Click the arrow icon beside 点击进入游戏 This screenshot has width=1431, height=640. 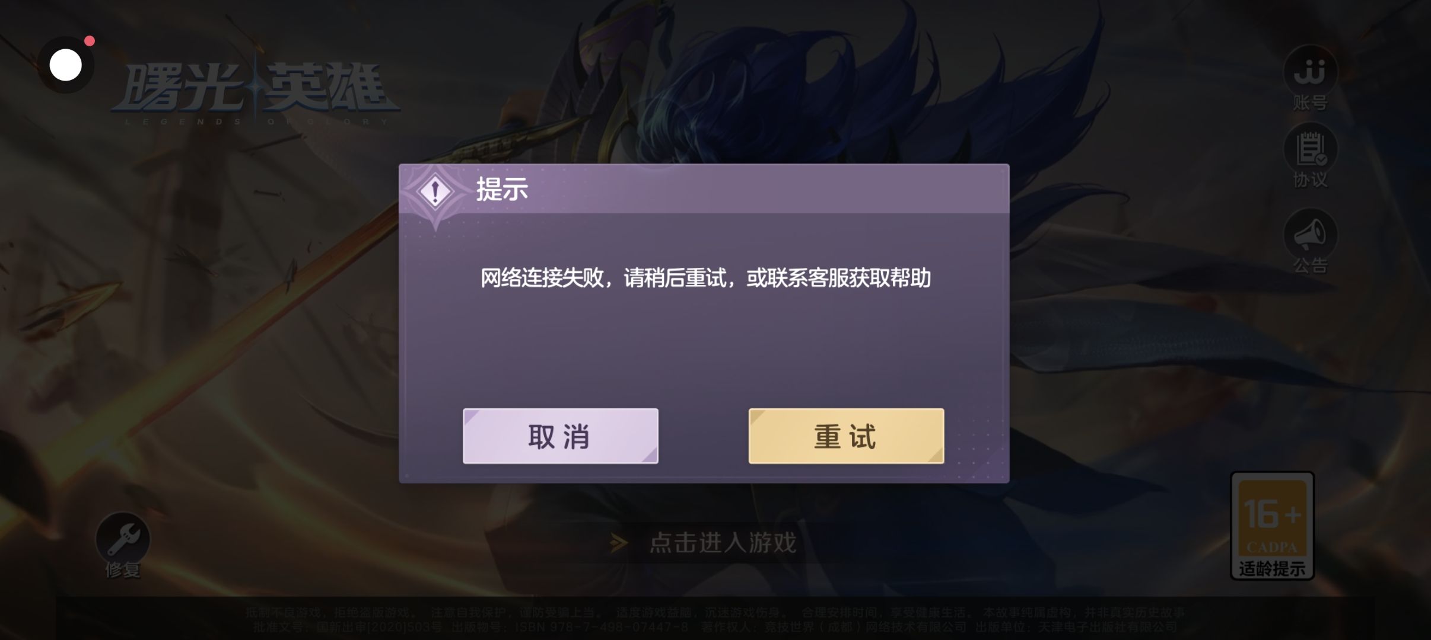pyautogui.click(x=619, y=542)
